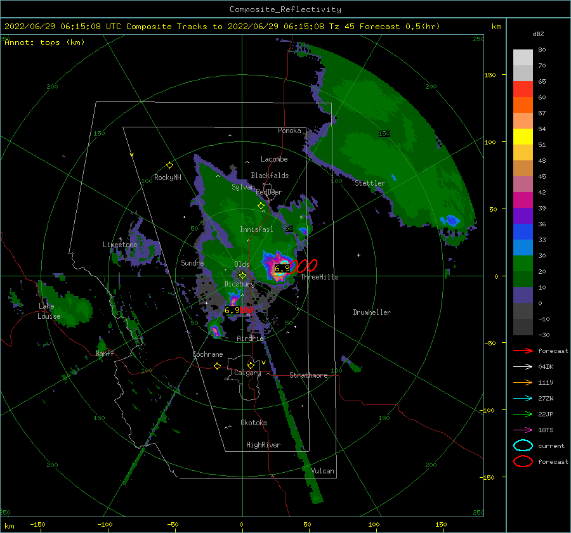Click the Annot: tops (km) label
This screenshot has width=571, height=533.
(x=44, y=42)
